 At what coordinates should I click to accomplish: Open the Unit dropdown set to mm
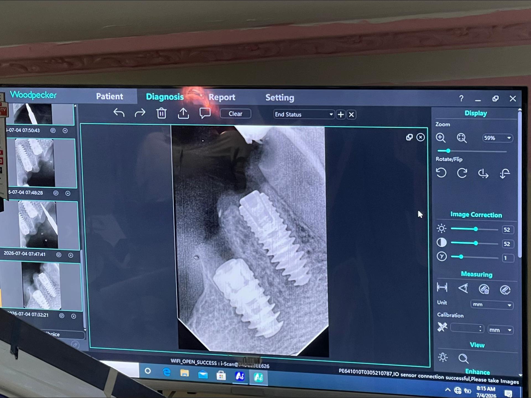[492, 305]
